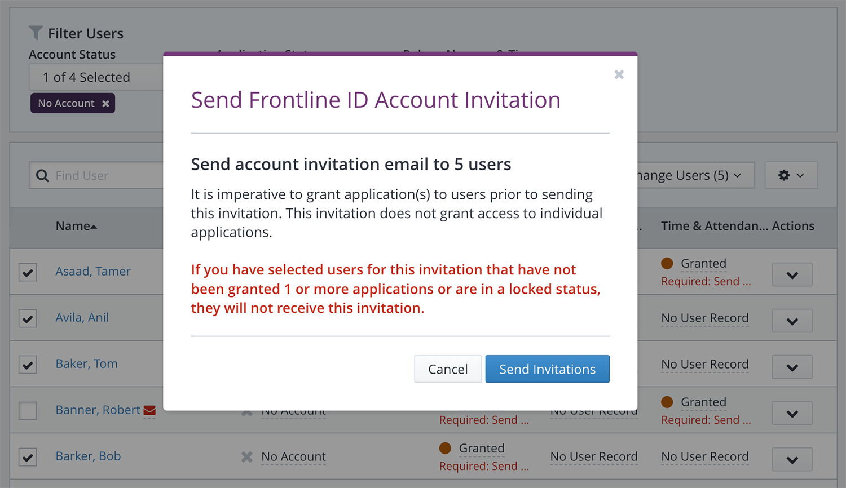Uncheck the Asaad, Tamer checkbox
The image size is (846, 488).
click(28, 272)
